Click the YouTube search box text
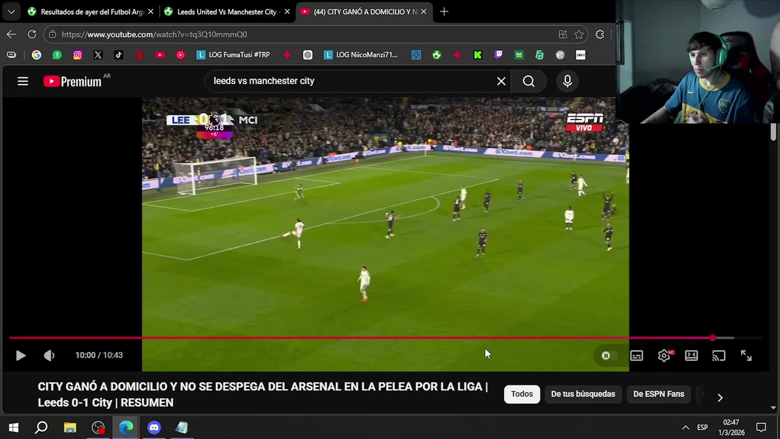The image size is (780, 439). 264,81
